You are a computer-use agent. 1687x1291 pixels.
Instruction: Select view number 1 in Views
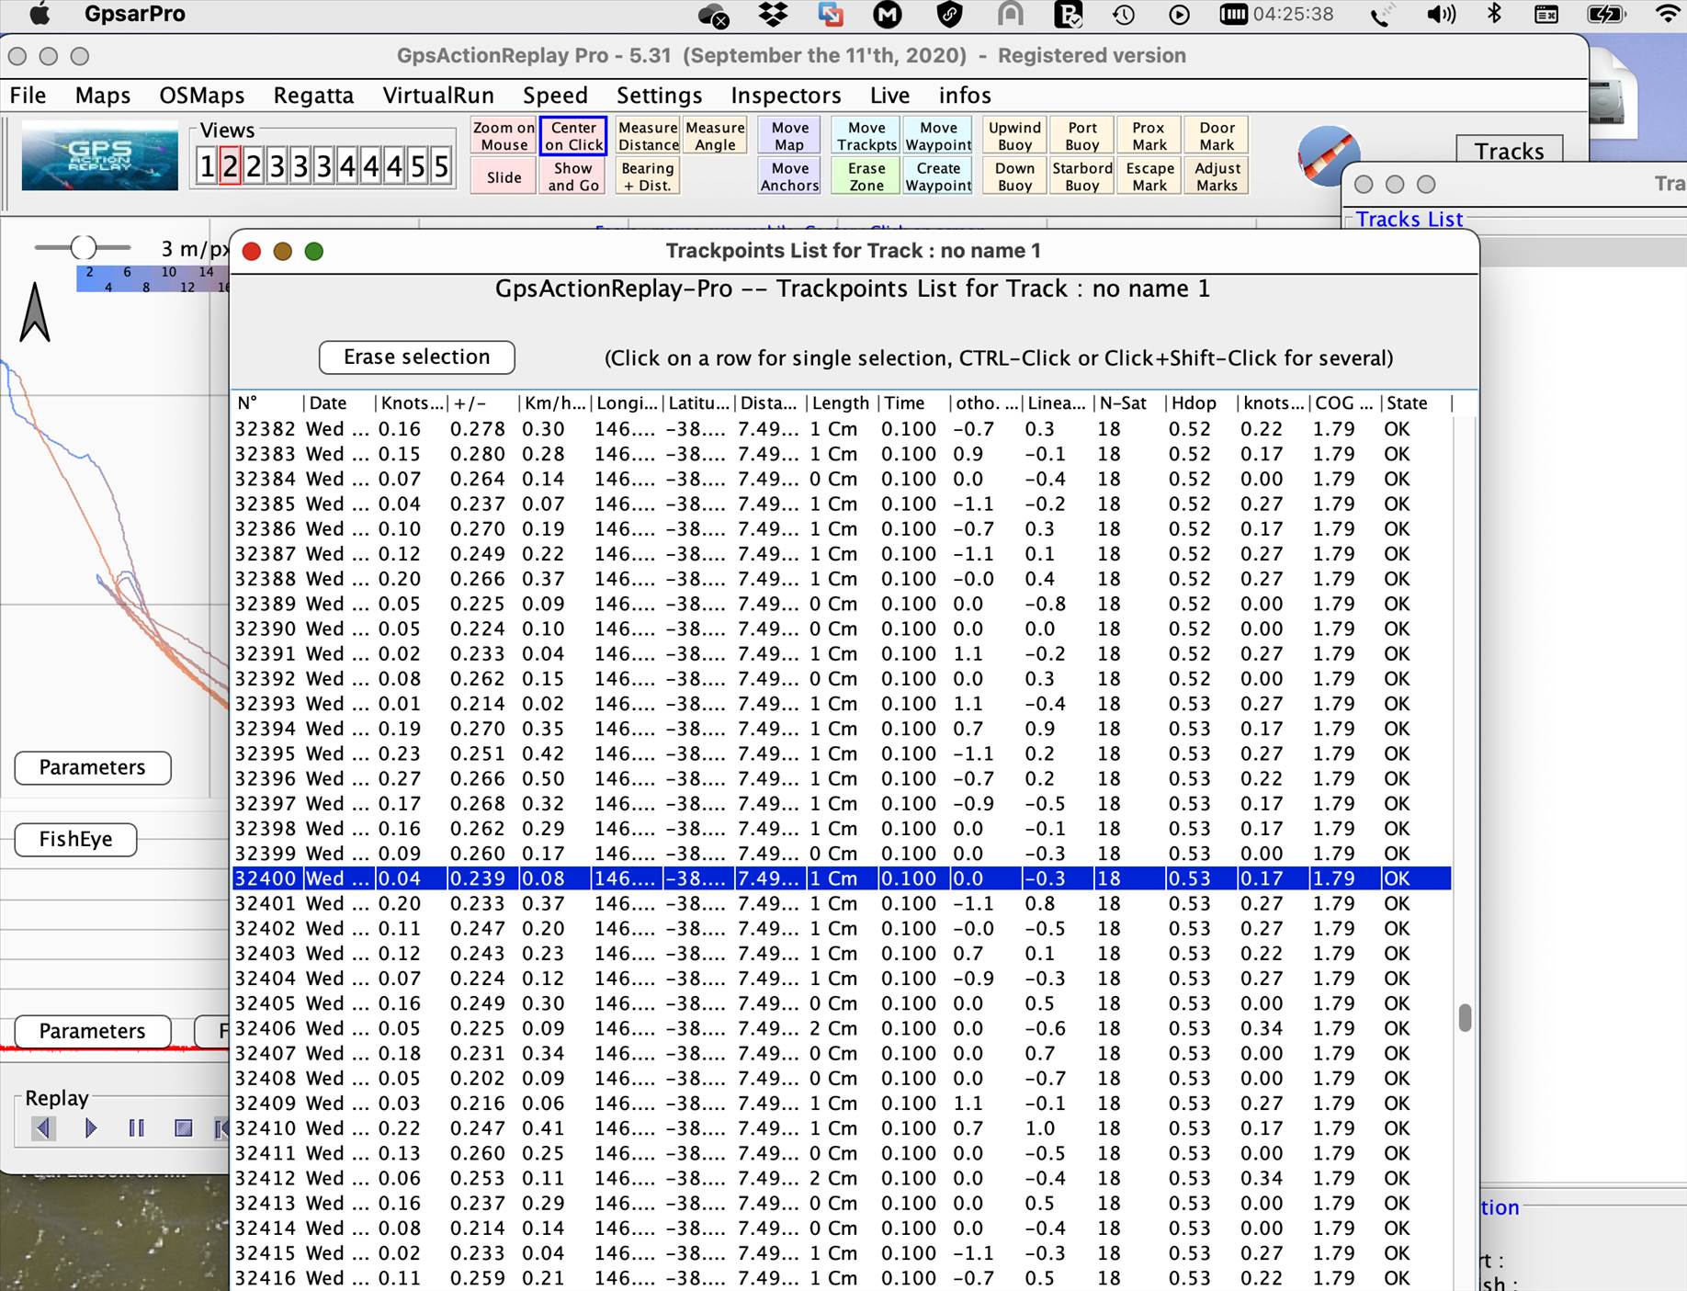(x=207, y=166)
